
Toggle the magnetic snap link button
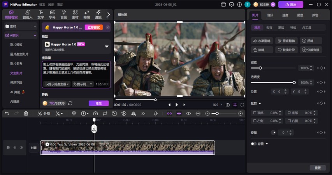pos(169,114)
